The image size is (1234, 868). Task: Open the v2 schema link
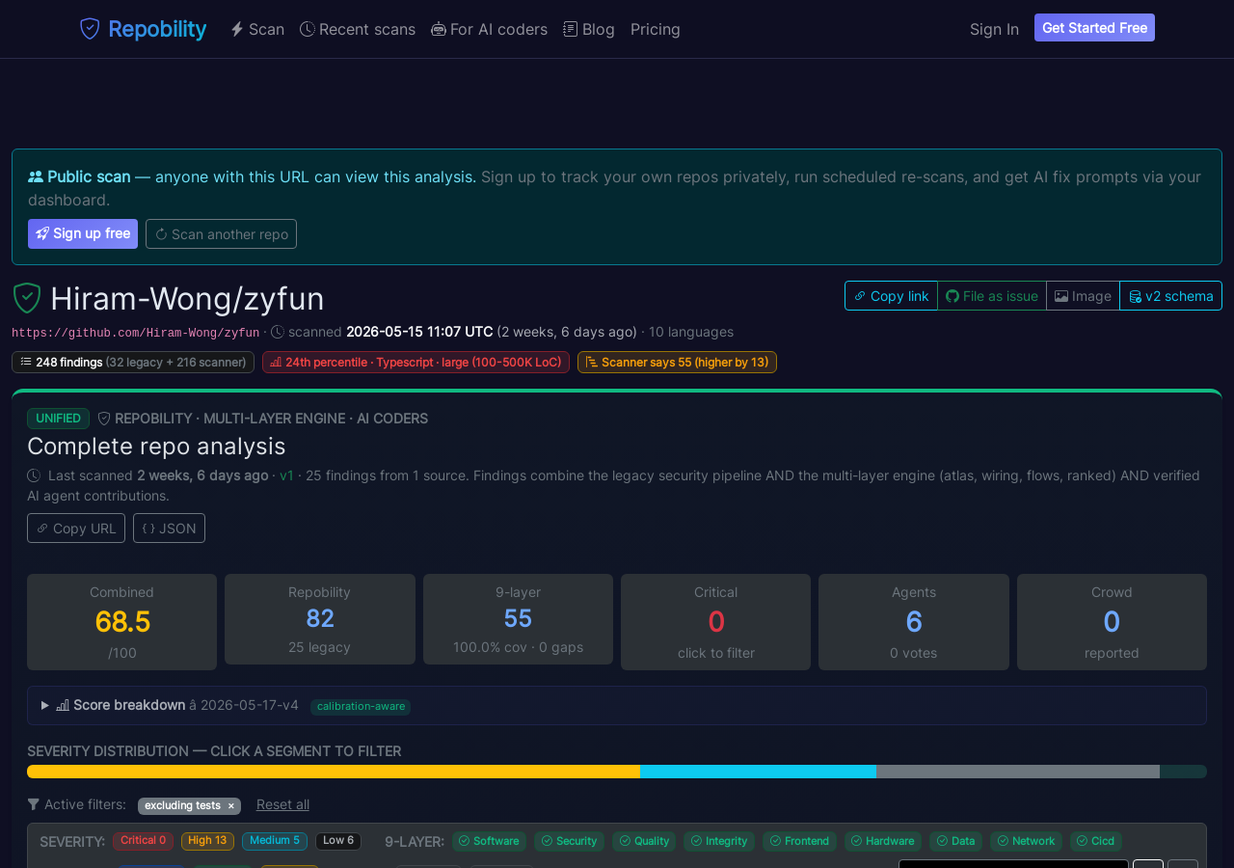tap(1170, 296)
